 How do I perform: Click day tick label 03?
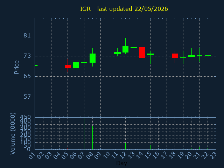(x=49, y=155)
